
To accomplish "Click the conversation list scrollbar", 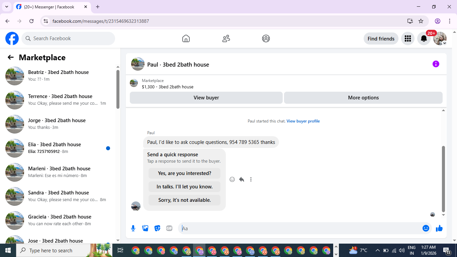I will 118,89.
